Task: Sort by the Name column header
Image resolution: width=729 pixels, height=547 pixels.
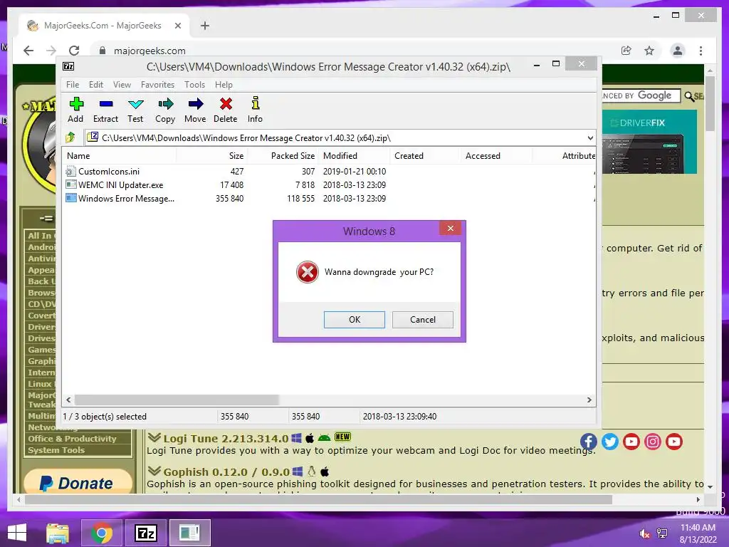Action: tap(120, 156)
